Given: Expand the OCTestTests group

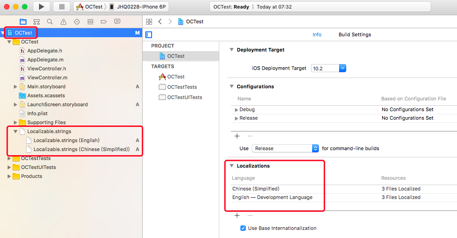Looking at the screenshot, I should click(x=9, y=158).
